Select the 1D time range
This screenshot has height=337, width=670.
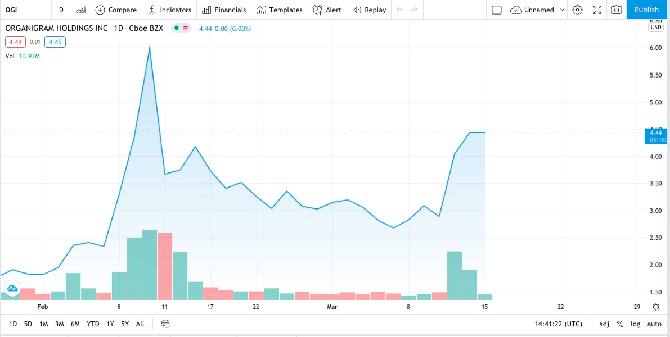(13, 324)
